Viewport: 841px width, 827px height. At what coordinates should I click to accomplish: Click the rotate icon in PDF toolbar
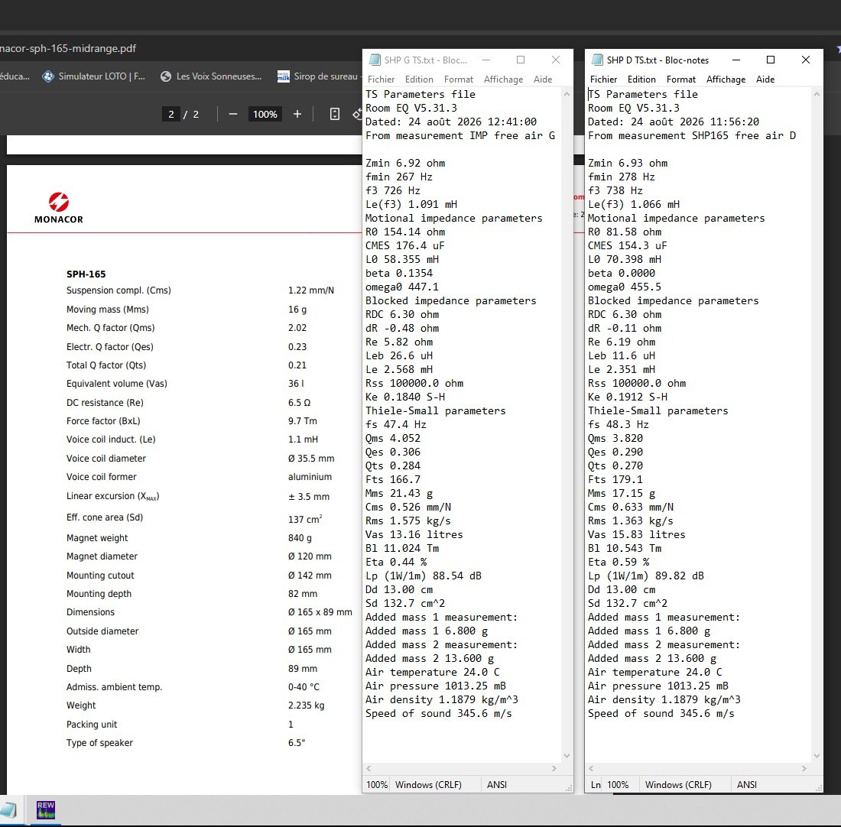click(x=357, y=114)
